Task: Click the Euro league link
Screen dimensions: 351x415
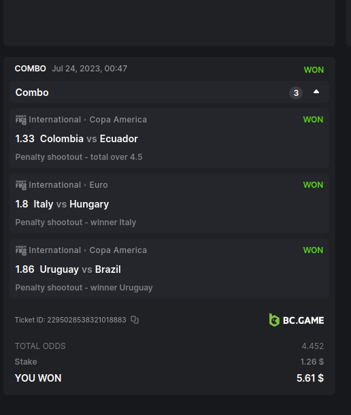Action: [x=99, y=185]
